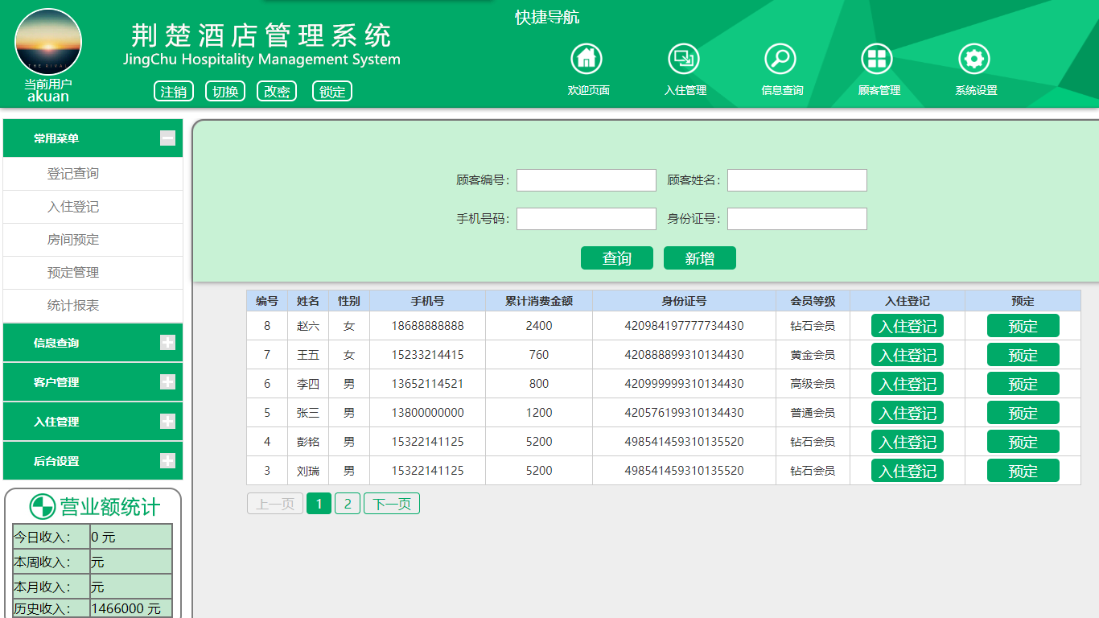The height and width of the screenshot is (618, 1099).
Task: Click the 新增 add button
Action: point(700,258)
